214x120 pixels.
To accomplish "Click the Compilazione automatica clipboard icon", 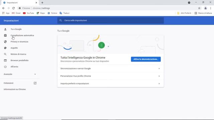I will pos(5,35).
